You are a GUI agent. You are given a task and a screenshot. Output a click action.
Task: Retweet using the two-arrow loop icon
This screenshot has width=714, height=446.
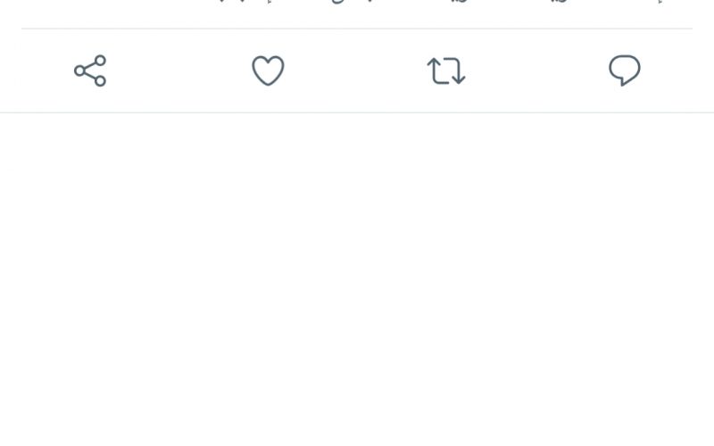(x=446, y=70)
